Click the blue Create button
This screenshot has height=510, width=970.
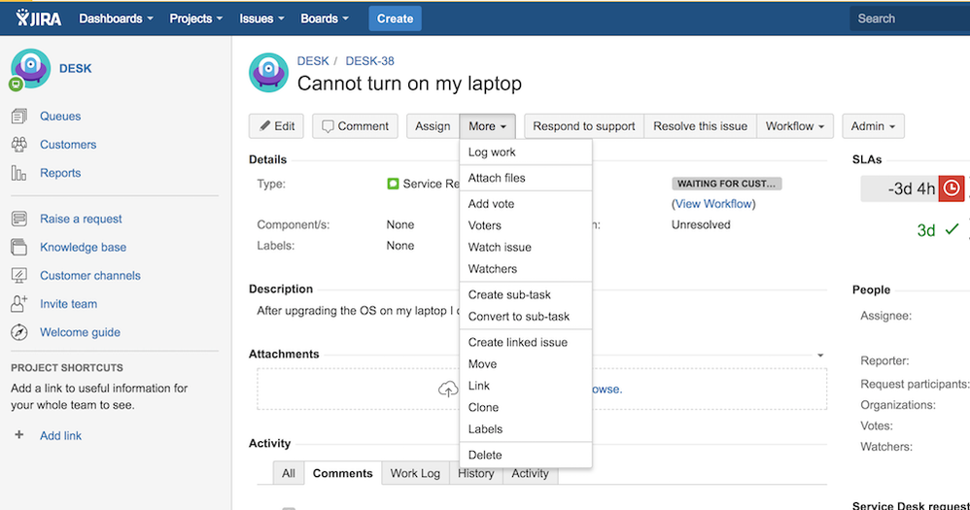click(x=395, y=18)
